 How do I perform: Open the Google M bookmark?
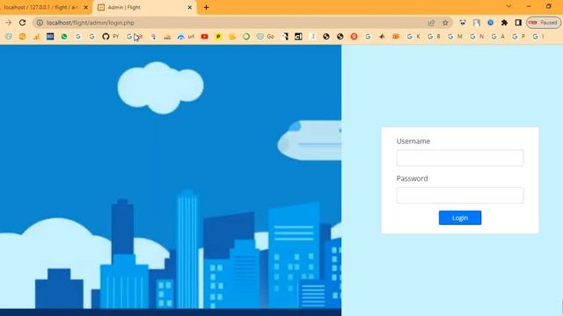pyautogui.click(x=455, y=36)
